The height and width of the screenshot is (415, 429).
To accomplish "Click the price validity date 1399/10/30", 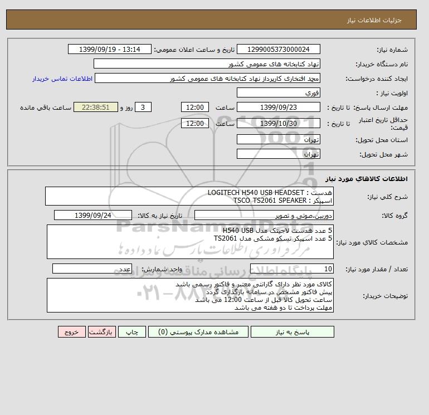I will click(x=278, y=123).
